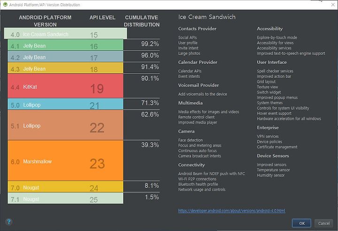This screenshot has width=338, height=231.
Task: Click the Face detection text
Action: coord(190,140)
